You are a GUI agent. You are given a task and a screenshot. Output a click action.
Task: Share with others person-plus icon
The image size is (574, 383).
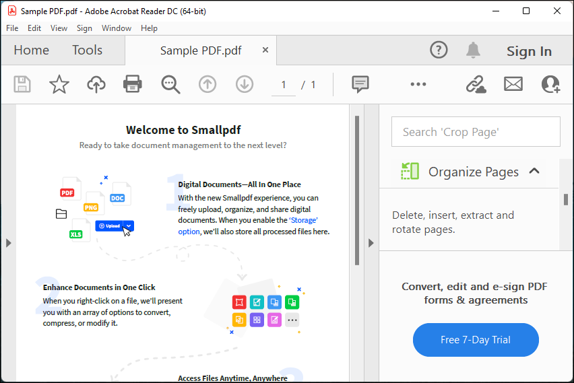click(550, 85)
